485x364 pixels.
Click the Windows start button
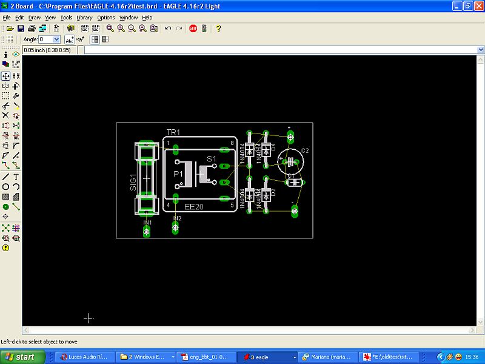(22, 357)
